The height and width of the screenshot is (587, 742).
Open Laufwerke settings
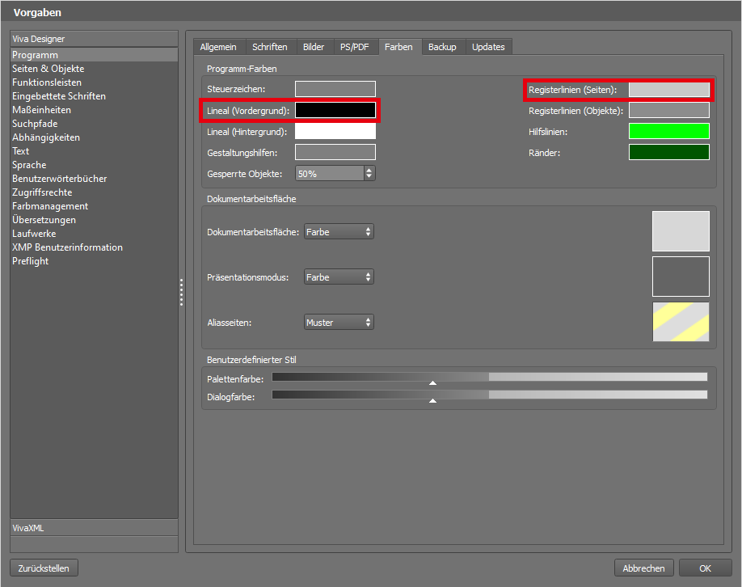point(95,234)
